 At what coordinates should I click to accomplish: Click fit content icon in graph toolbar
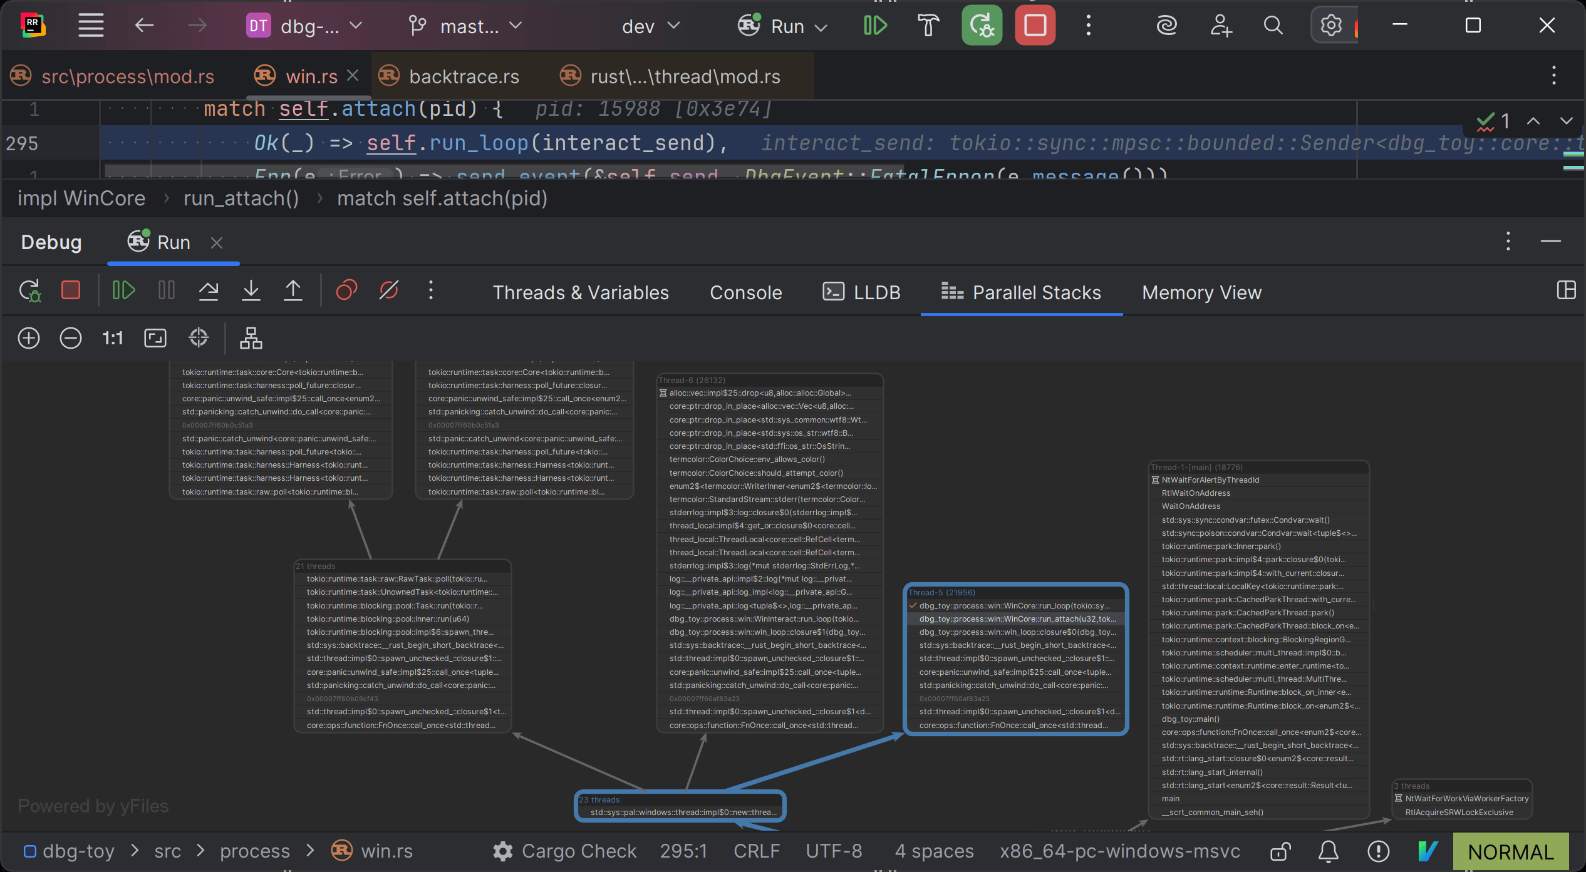pos(155,338)
